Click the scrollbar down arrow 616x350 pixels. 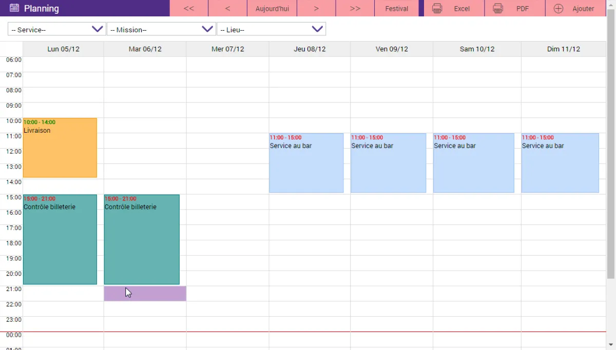coord(611,346)
